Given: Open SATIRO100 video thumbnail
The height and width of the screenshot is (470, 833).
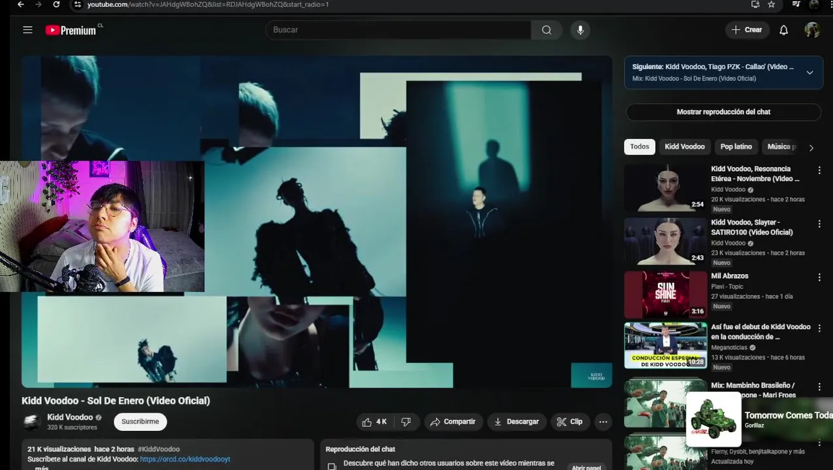Looking at the screenshot, I should 665,241.
